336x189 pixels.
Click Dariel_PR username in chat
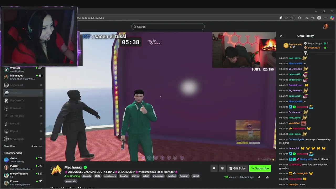pyautogui.click(x=302, y=174)
